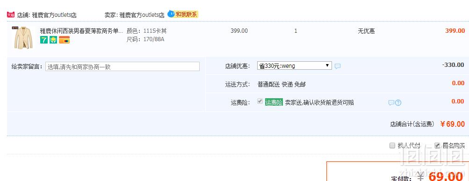This screenshot has width=469, height=181.
Task: Enable the 找人代付 checkbox
Action: point(392,146)
